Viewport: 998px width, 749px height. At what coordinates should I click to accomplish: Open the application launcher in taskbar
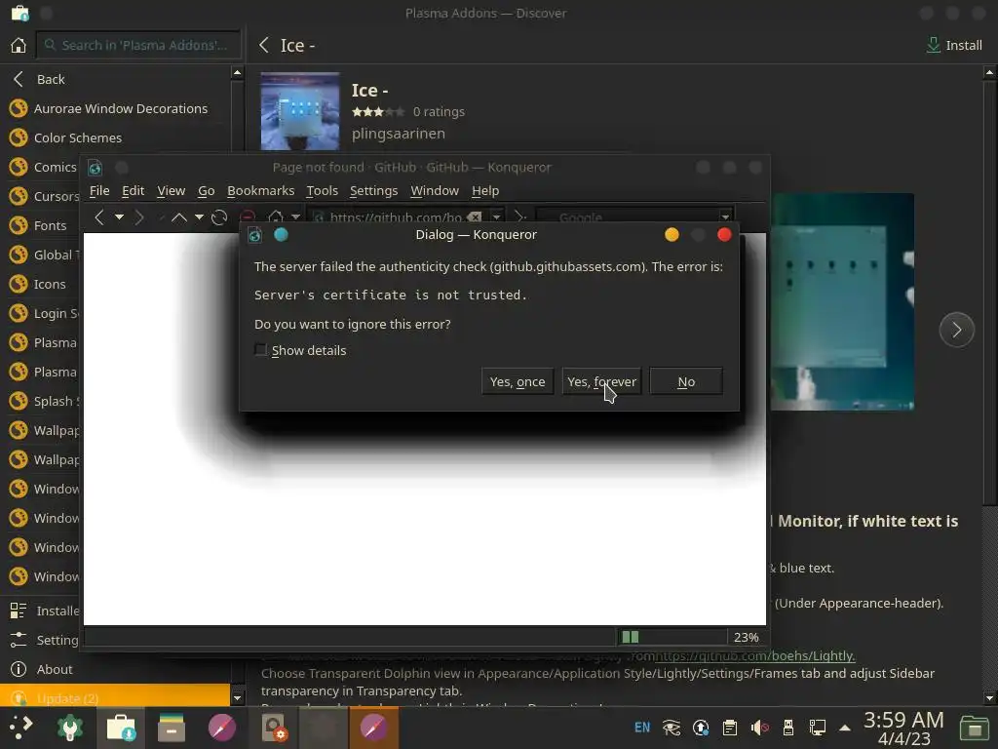pyautogui.click(x=20, y=728)
